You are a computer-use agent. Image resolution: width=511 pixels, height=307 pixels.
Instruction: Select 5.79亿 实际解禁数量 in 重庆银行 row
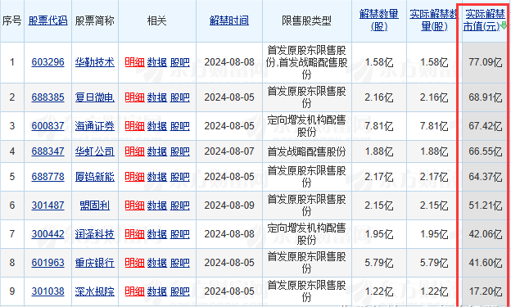tap(434, 263)
